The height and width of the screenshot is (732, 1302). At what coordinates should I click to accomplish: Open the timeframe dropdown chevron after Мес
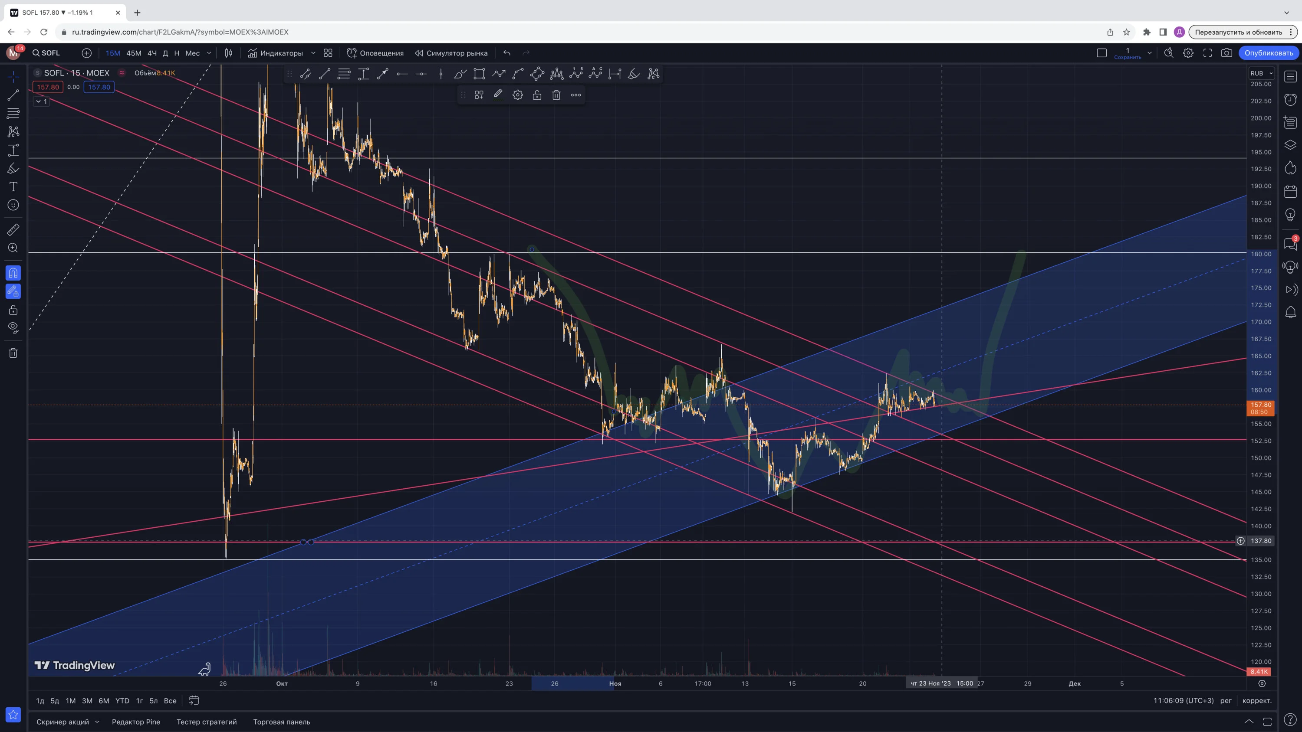pos(209,53)
